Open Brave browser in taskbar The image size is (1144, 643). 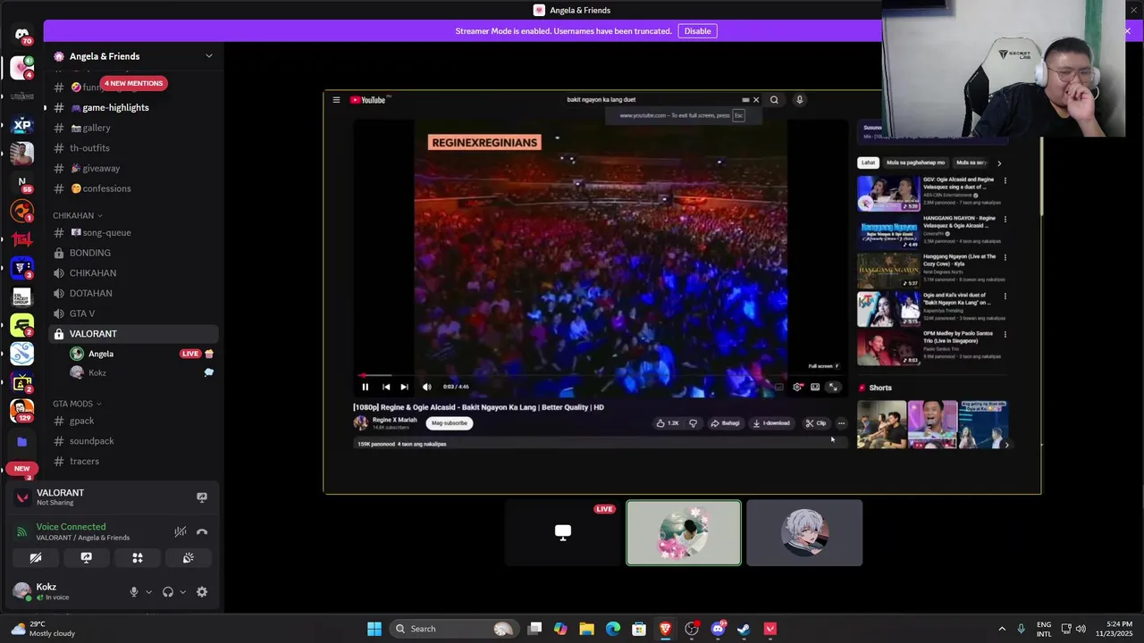click(665, 629)
